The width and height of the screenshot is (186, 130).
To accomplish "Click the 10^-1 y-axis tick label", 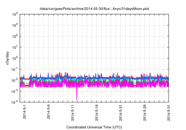I will pyautogui.click(x=15, y=69).
